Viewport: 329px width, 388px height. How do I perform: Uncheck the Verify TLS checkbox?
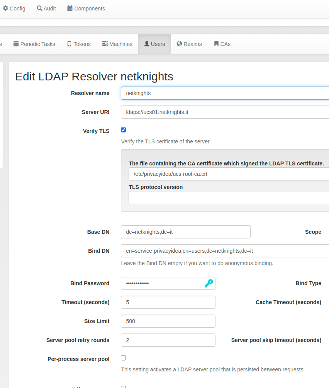click(124, 130)
